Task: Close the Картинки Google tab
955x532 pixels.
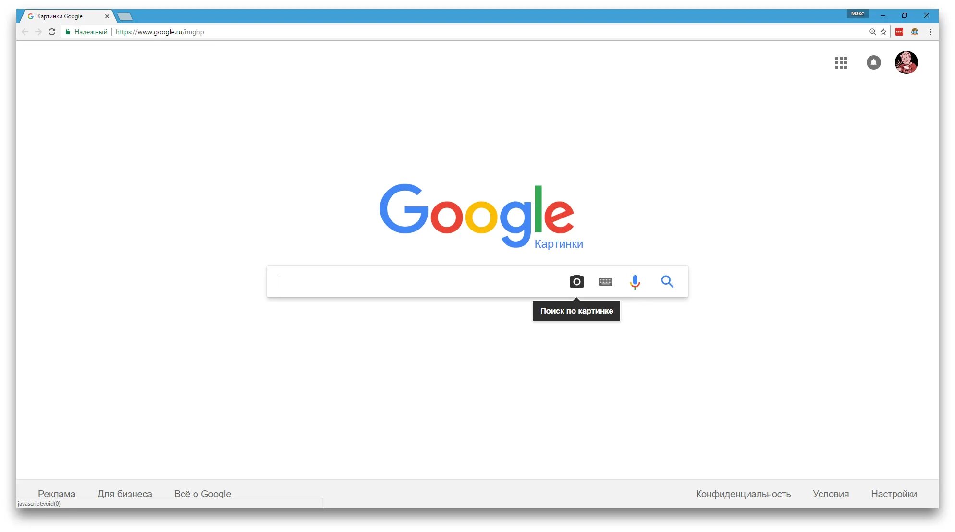Action: point(107,16)
